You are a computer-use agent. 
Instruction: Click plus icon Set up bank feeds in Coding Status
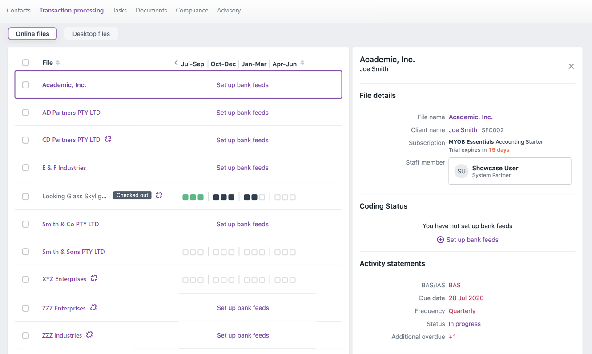point(440,240)
